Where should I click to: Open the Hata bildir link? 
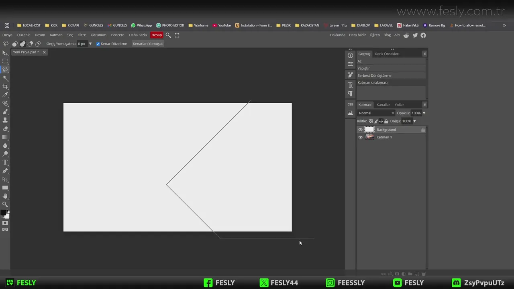click(x=357, y=35)
